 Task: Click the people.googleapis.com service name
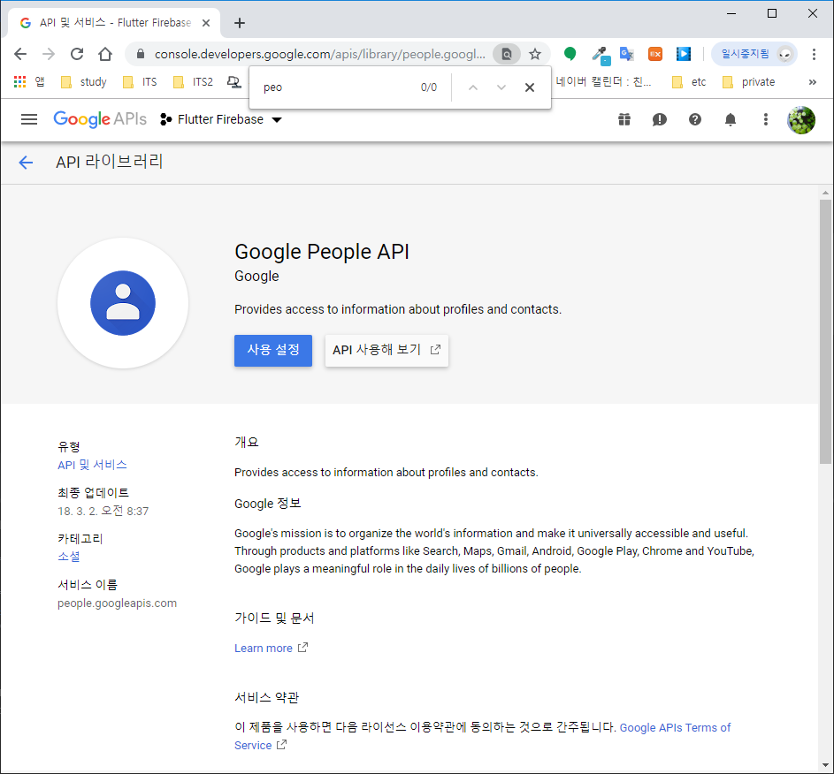pos(117,603)
